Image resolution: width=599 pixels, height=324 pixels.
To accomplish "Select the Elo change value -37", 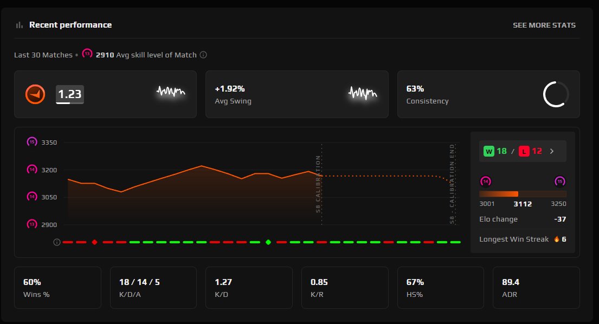I will (x=560, y=219).
